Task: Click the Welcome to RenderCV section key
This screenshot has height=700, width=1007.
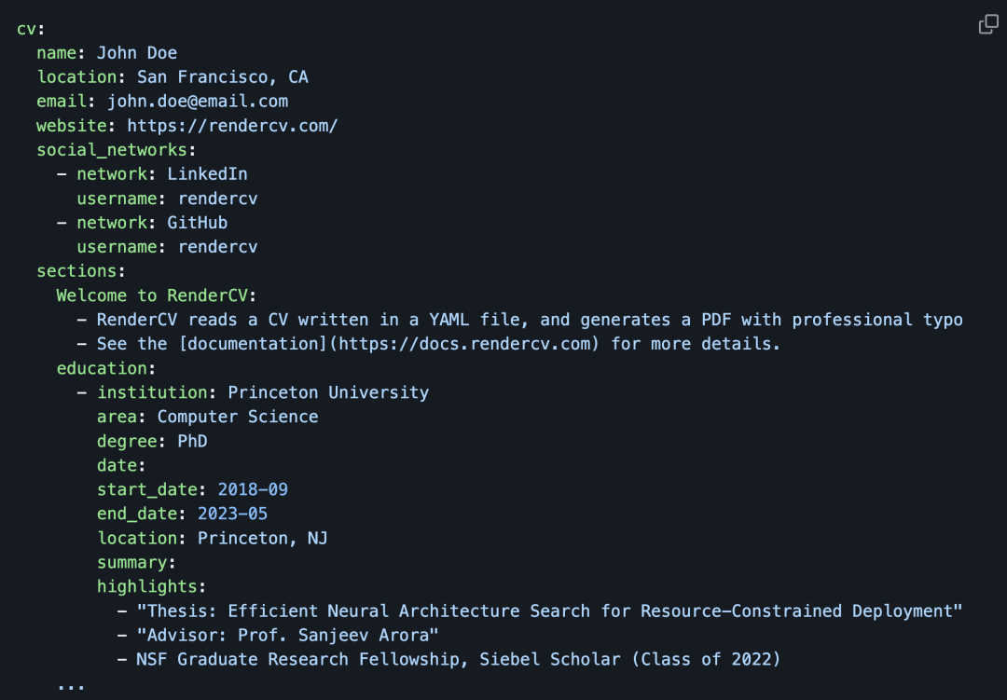Action: [152, 295]
